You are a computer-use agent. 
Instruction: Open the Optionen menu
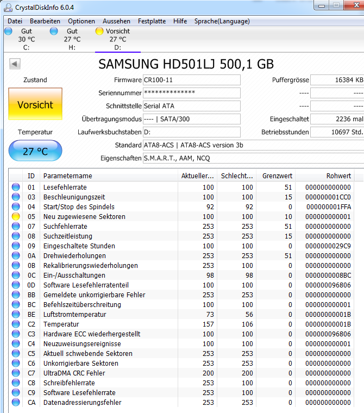[81, 21]
